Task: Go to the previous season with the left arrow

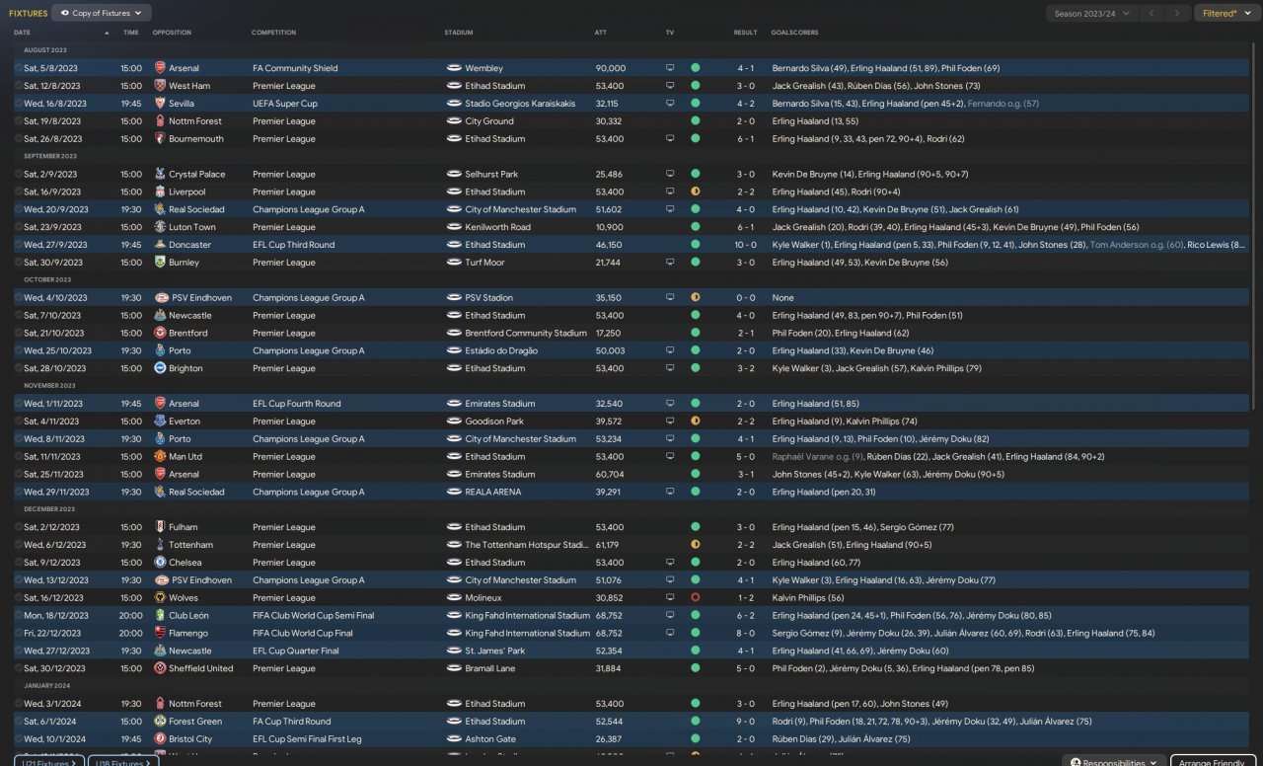Action: (x=1151, y=14)
